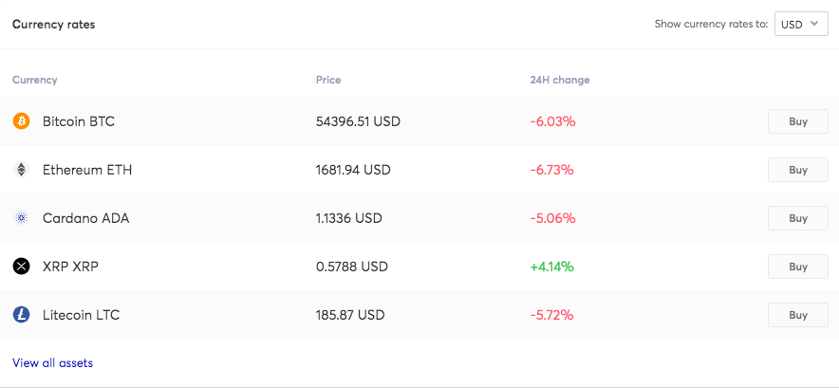The image size is (839, 388).
Task: Click the Currency rates section title
Action: click(x=53, y=25)
